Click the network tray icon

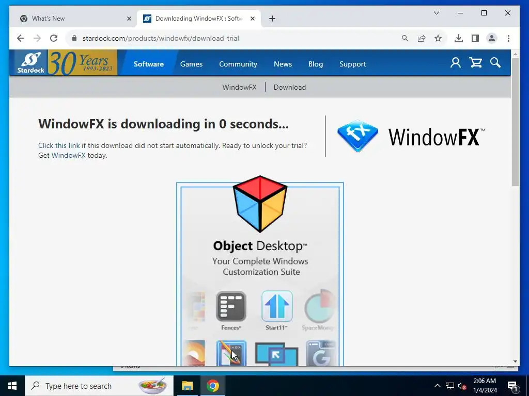450,386
